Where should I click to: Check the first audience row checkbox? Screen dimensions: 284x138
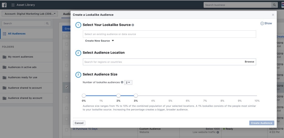point(67,44)
